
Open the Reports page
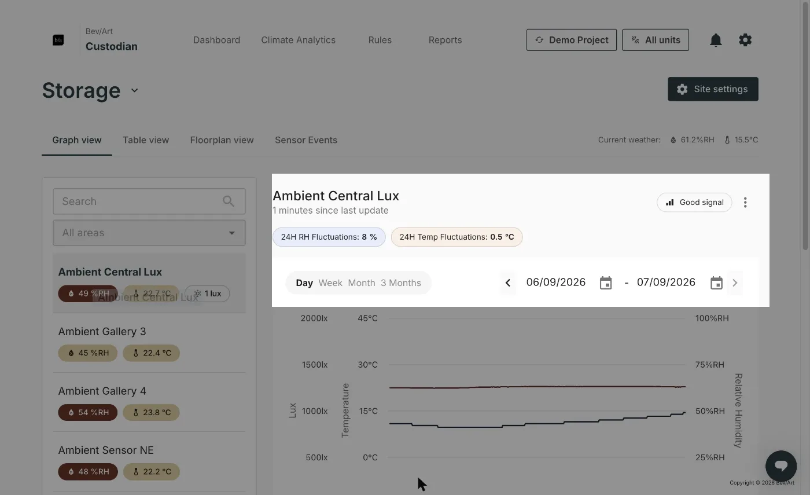(x=446, y=40)
